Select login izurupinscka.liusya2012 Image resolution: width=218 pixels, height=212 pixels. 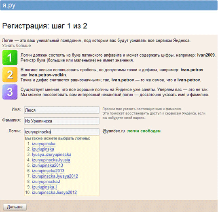pyautogui.click(x=54, y=193)
